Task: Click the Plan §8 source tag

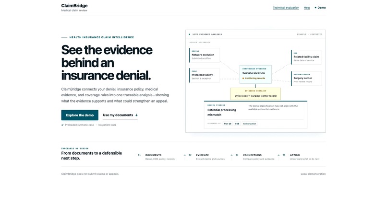Action: [228, 124]
